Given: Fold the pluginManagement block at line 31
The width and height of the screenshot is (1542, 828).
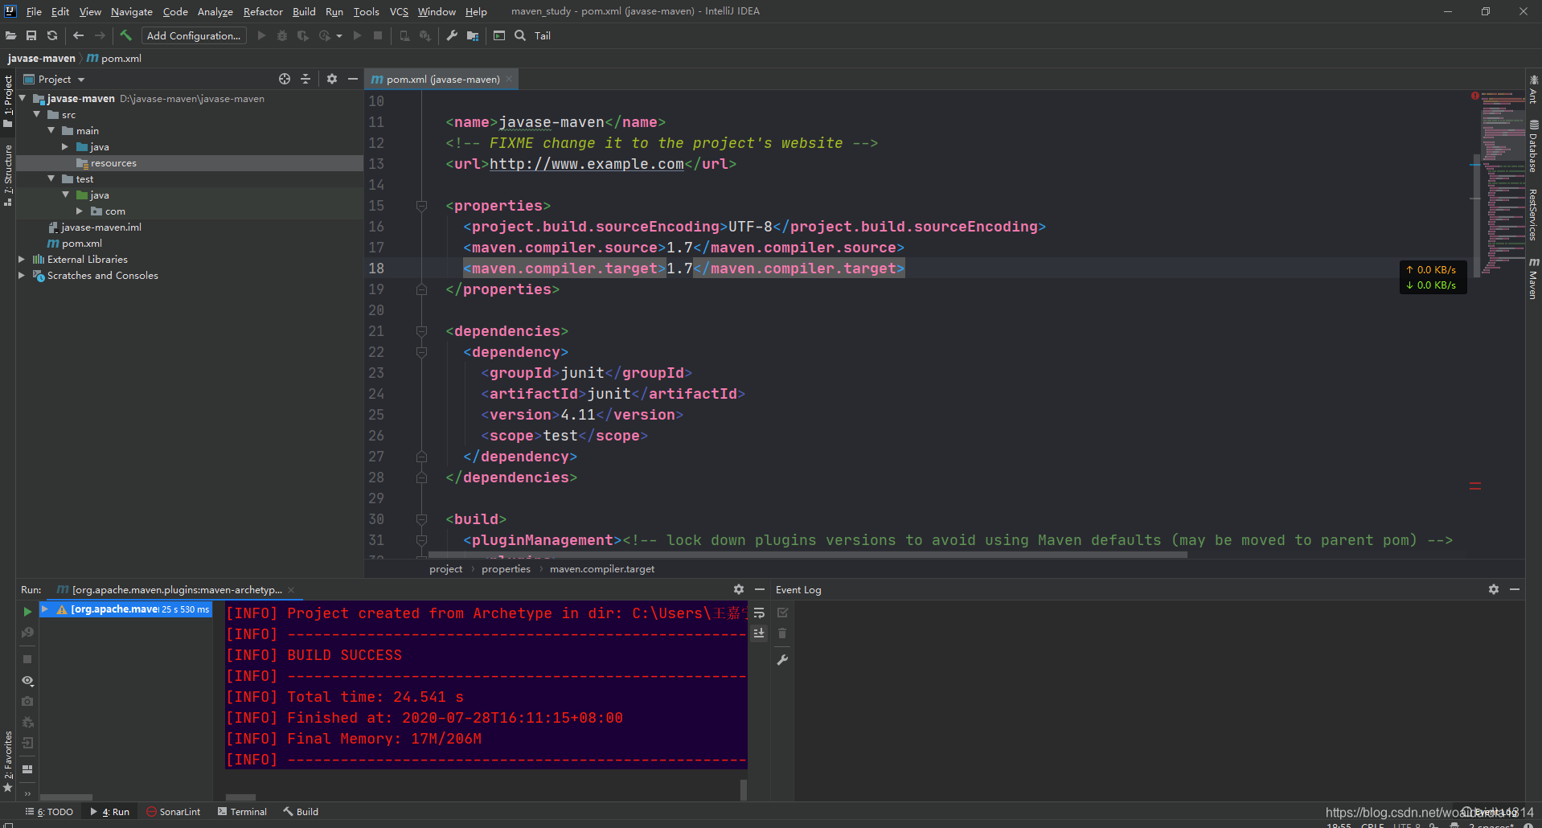Looking at the screenshot, I should (421, 540).
